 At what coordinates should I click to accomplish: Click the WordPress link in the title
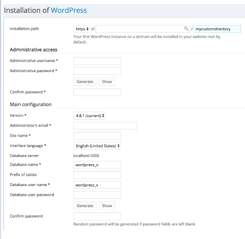[69, 10]
